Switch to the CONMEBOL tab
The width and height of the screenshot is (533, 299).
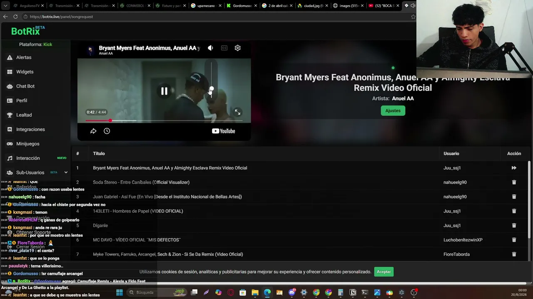pos(134,6)
